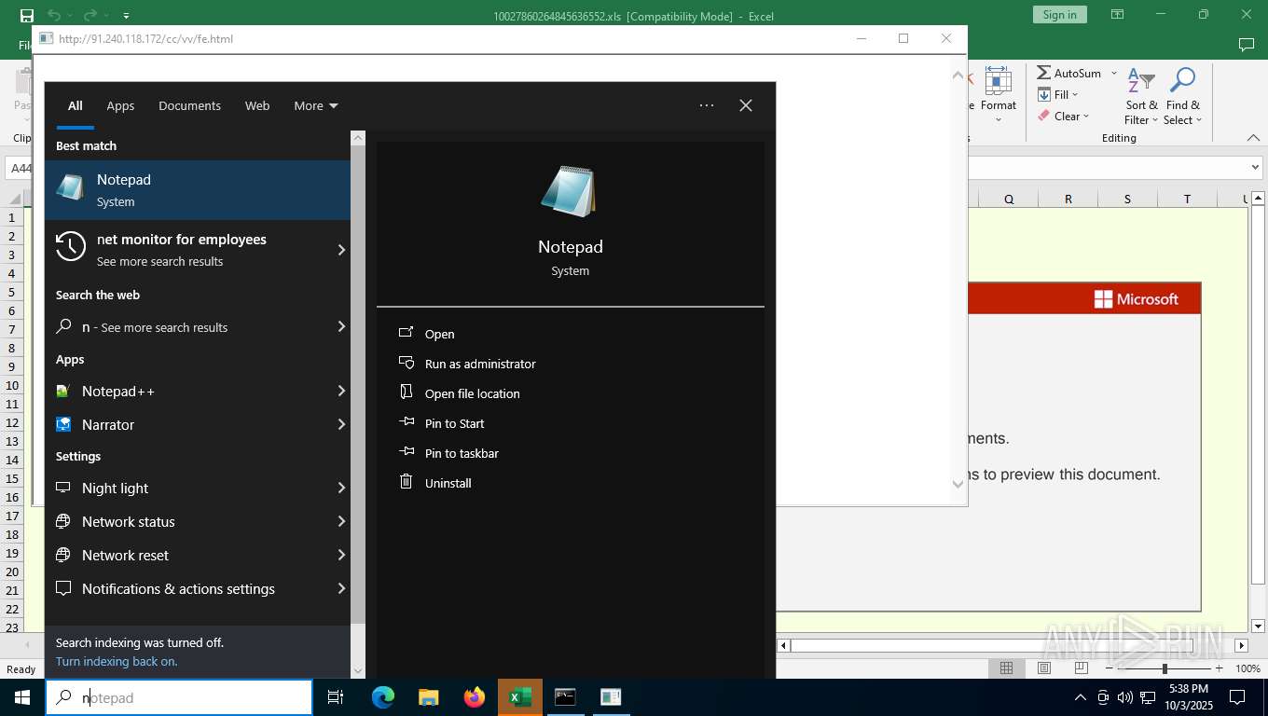Viewport: 1268px width, 716px height.
Task: Close the search panel with X
Action: 746,105
